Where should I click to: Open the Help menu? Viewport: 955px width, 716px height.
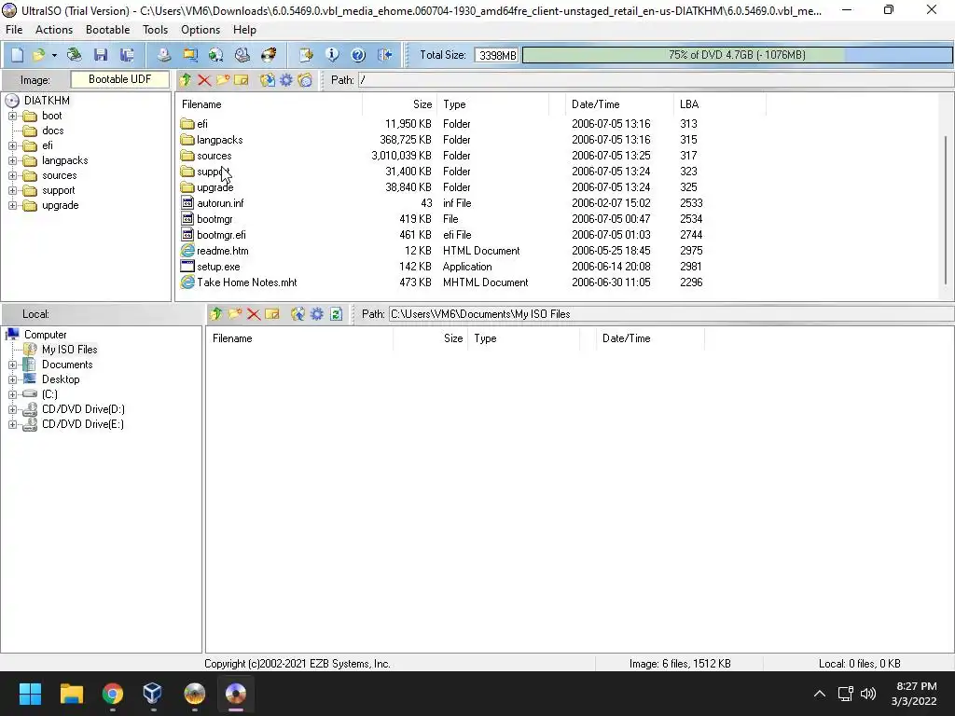[244, 30]
